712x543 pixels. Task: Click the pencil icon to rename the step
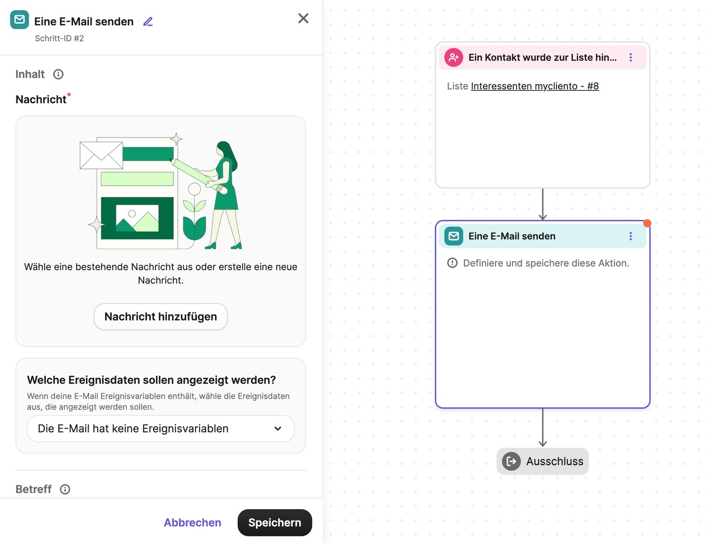click(x=148, y=21)
